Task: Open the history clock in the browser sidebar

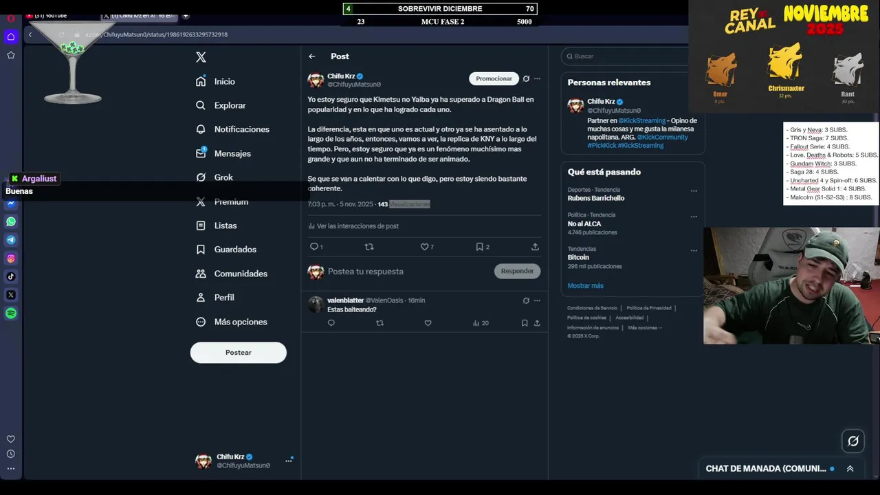Action: [11, 454]
